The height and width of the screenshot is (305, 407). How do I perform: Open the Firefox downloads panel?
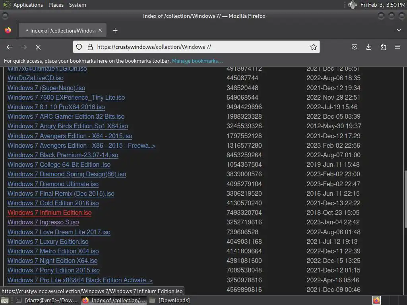point(368,47)
